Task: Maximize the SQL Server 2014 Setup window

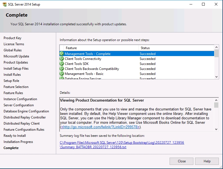Action: (203, 4)
